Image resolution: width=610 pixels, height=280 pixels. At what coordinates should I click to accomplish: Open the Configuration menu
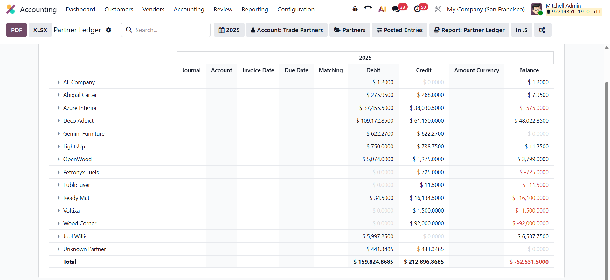[x=296, y=10]
